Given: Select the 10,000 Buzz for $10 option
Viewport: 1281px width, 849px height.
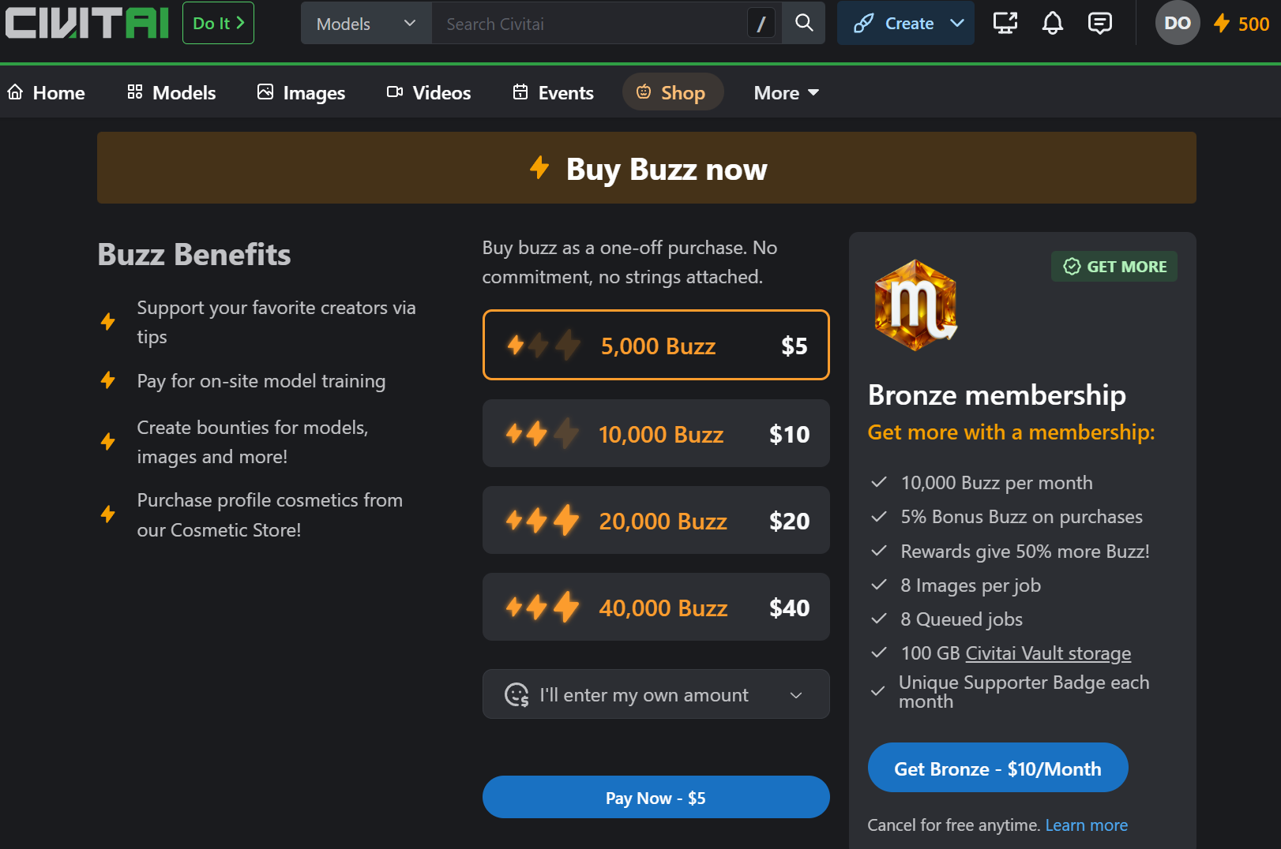Looking at the screenshot, I should (656, 433).
